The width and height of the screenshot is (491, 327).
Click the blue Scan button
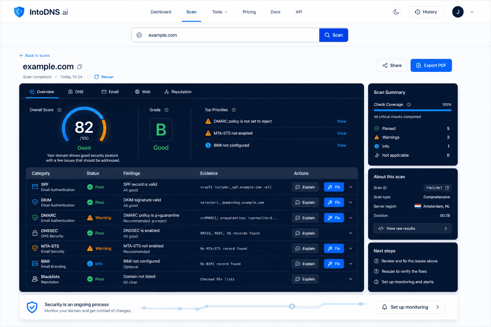[333, 35]
